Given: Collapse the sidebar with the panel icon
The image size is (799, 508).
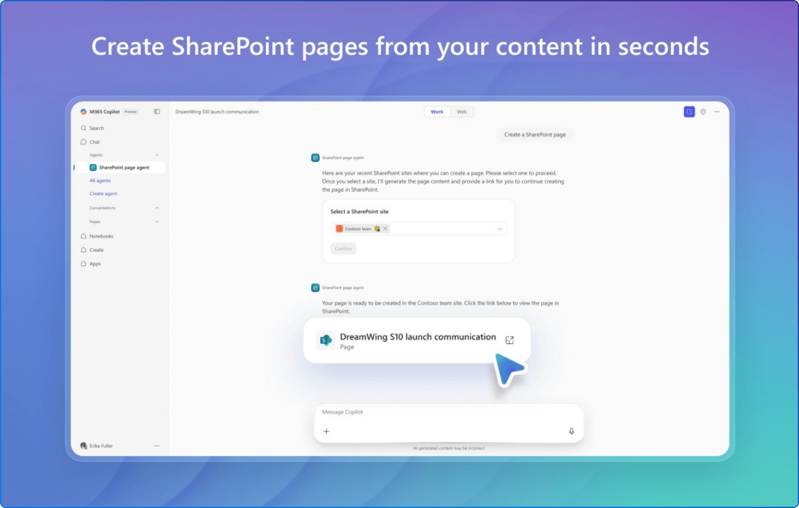Looking at the screenshot, I should click(x=157, y=111).
